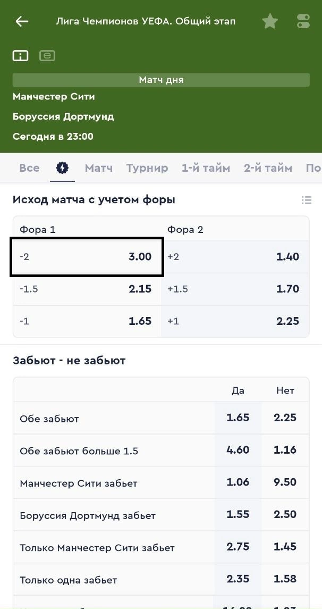Switch to the Турнир tab
Image resolution: width=322 pixels, height=609 pixels.
click(147, 168)
